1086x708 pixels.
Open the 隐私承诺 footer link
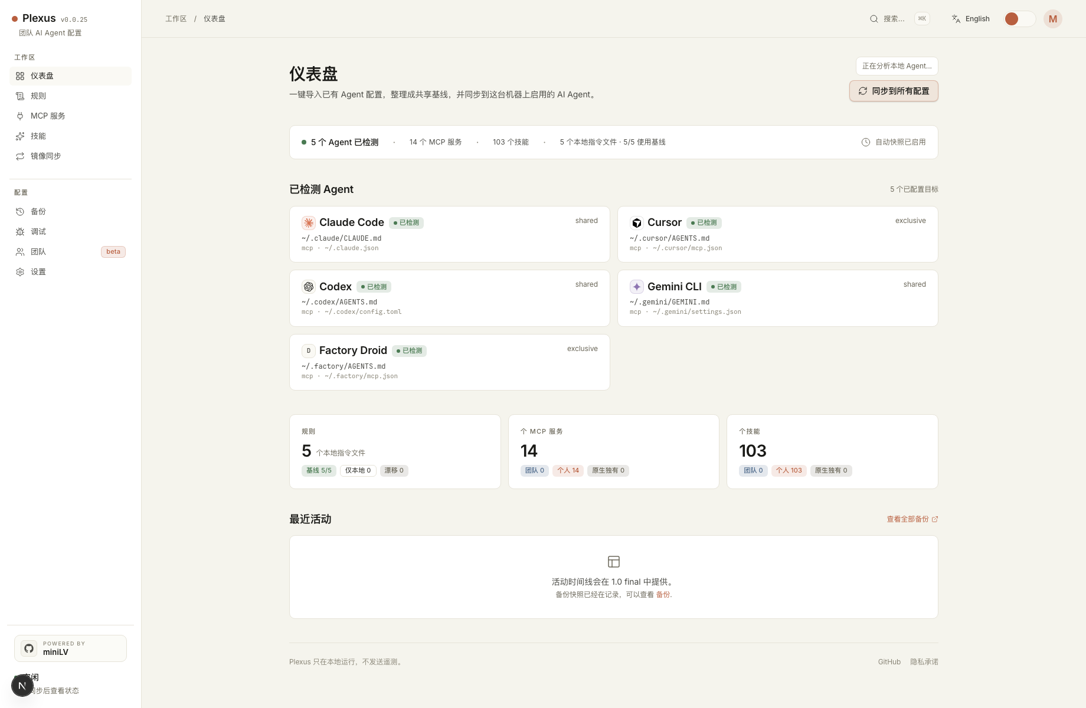[x=924, y=662]
